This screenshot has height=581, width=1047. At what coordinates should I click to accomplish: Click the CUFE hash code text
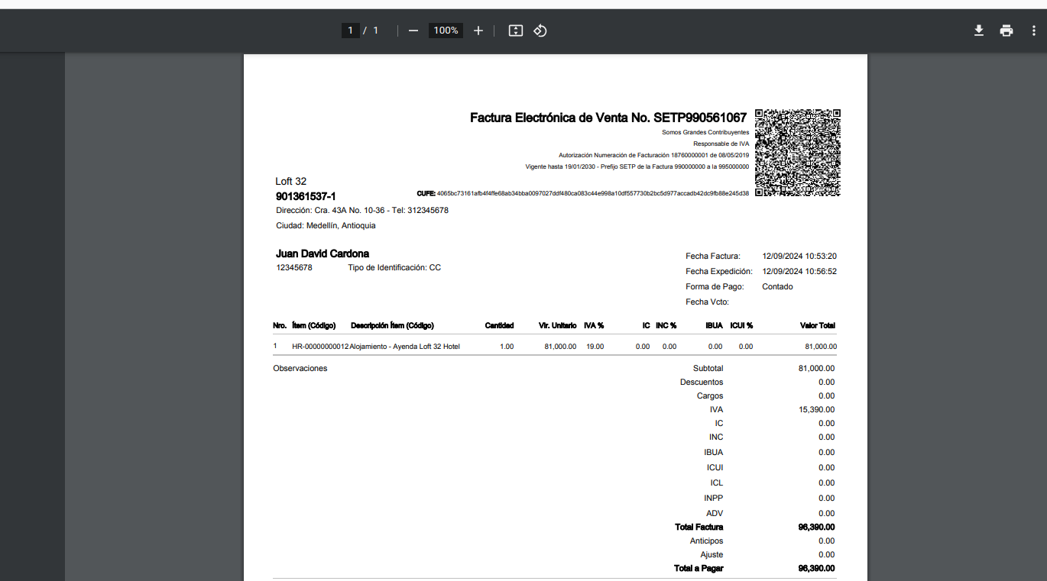(592, 194)
